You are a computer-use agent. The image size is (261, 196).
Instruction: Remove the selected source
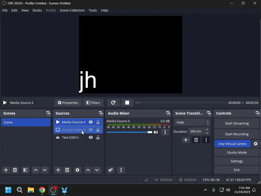pos(67,170)
